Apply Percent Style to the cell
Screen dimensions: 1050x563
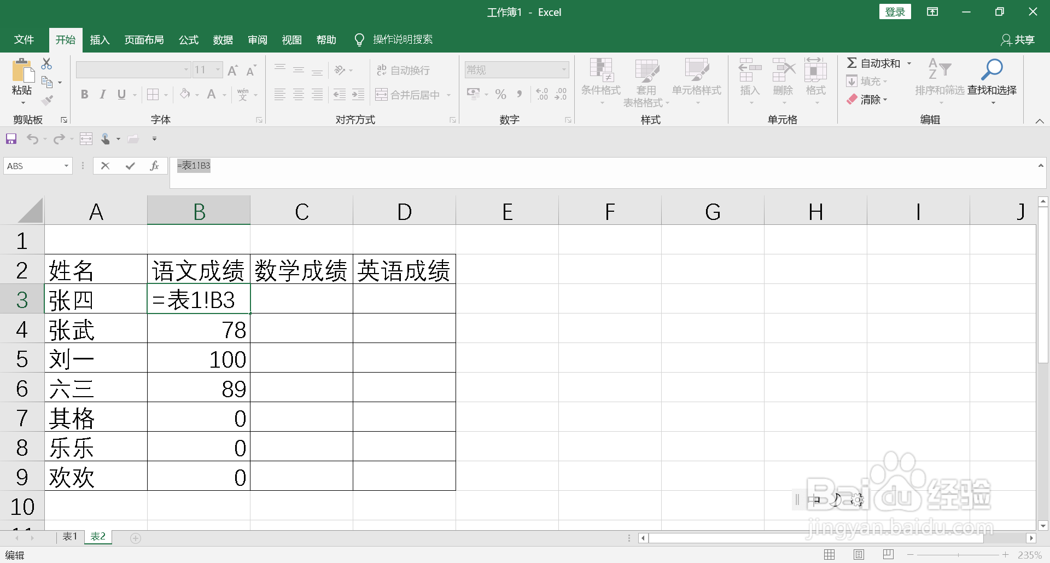[500, 94]
